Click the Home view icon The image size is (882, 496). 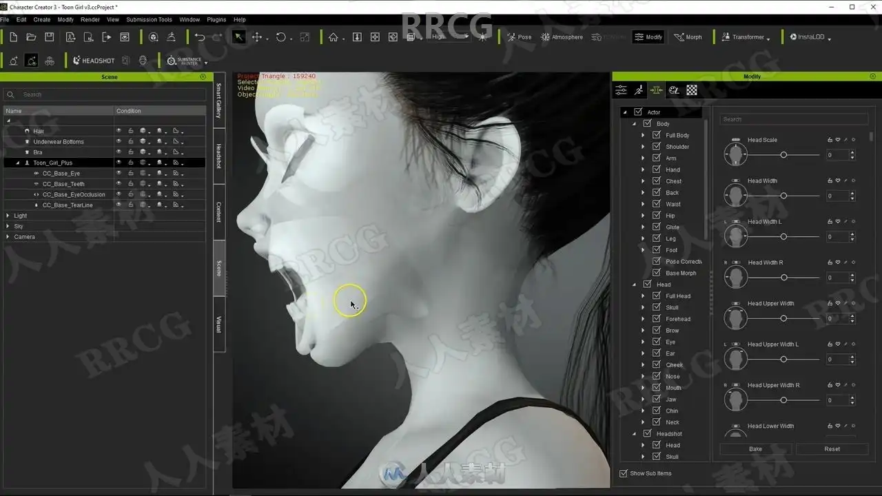[x=334, y=37]
